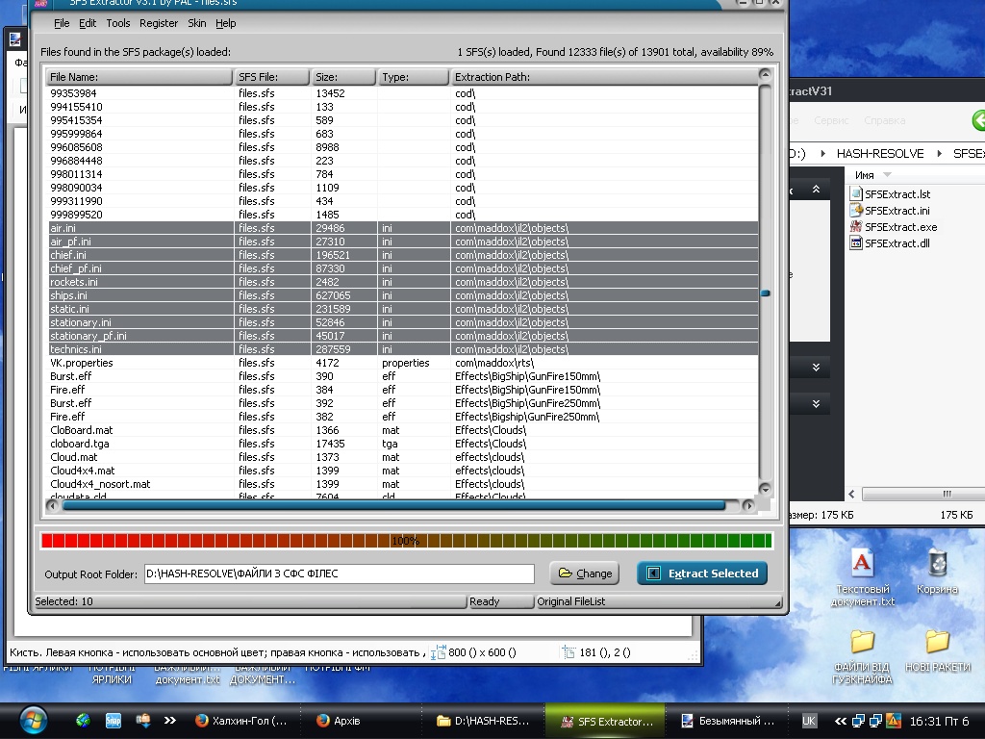Sort by Size column header
985x739 pixels.
pyautogui.click(x=343, y=77)
